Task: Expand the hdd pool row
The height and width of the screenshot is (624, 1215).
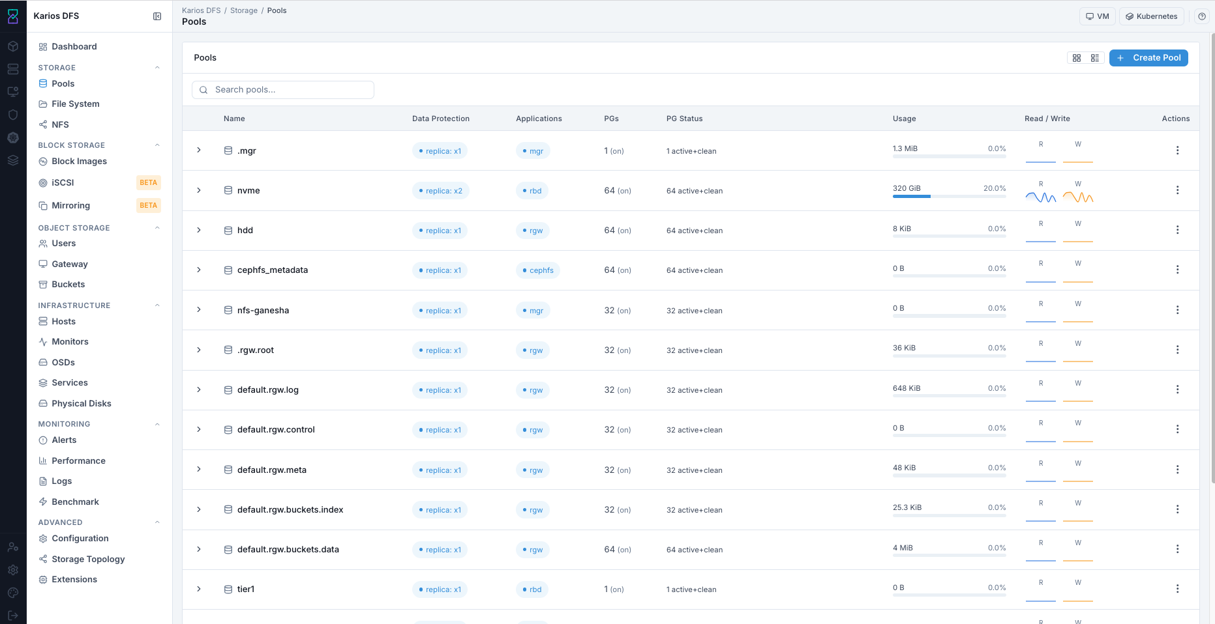Action: coord(199,230)
